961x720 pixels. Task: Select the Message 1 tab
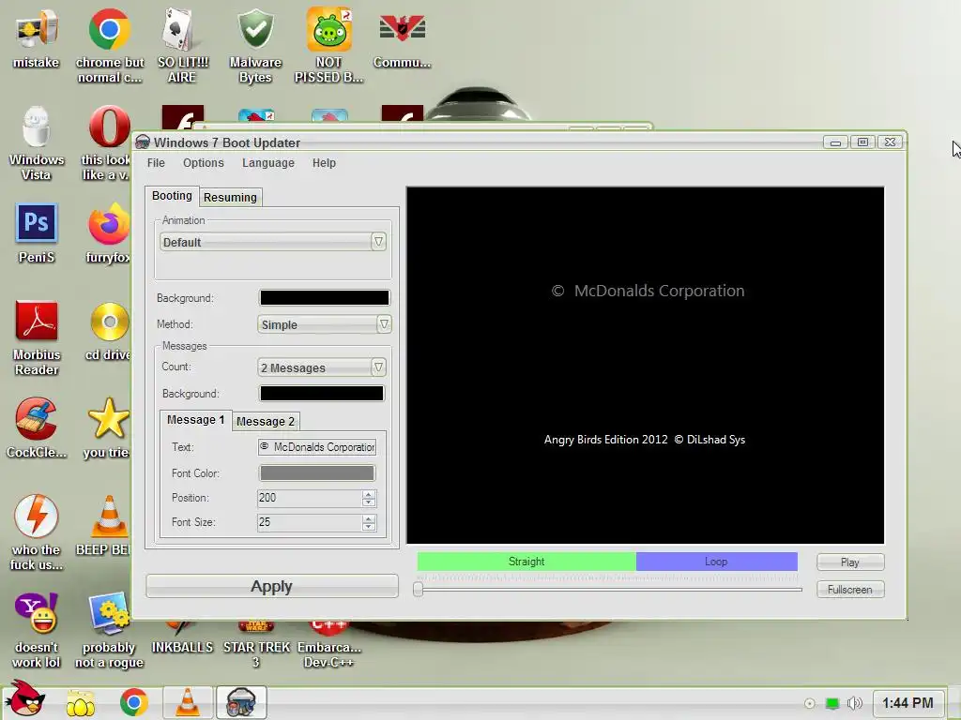click(x=195, y=420)
